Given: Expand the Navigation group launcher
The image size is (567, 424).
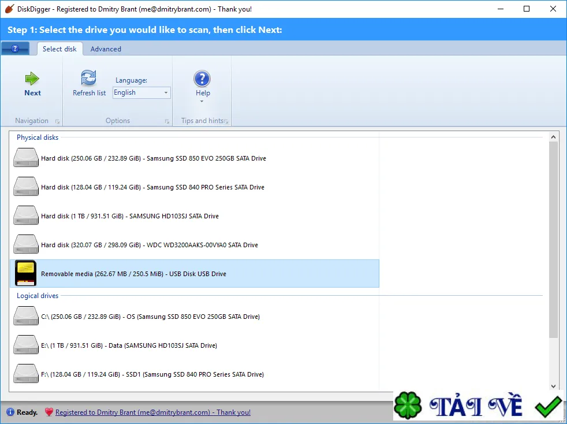Looking at the screenshot, I should click(58, 121).
